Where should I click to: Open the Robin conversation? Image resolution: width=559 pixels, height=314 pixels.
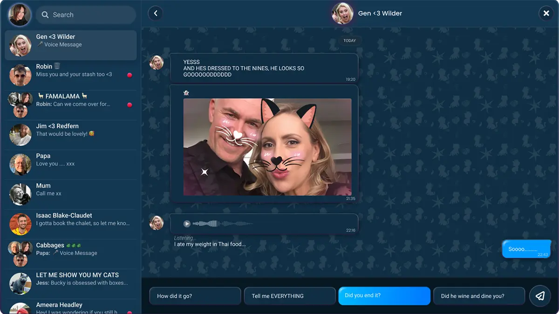coord(71,75)
